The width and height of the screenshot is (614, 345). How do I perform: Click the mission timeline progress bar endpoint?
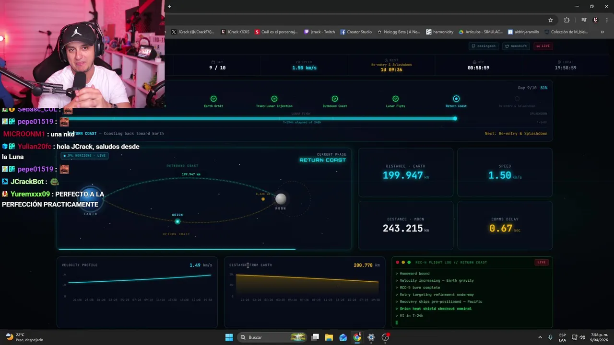pos(455,118)
